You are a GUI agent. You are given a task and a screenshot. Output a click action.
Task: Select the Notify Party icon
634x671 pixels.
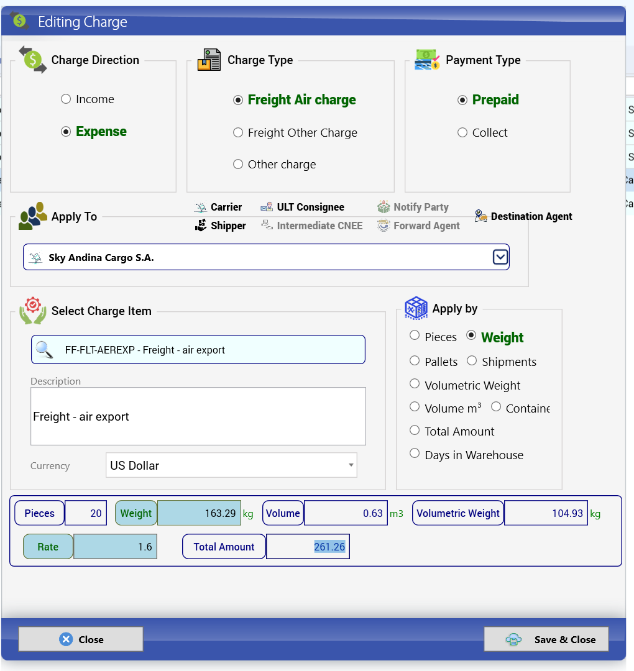click(384, 207)
